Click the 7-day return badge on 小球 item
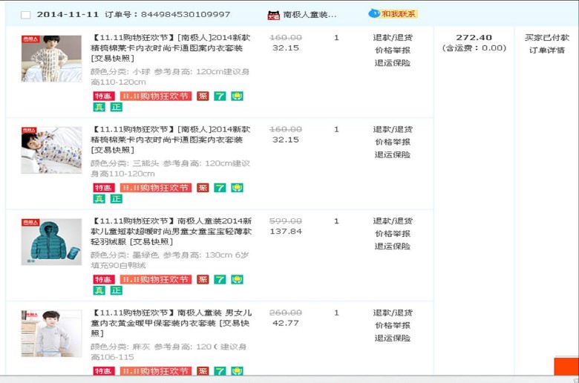Image resolution: width=579 pixels, height=383 pixels. tap(220, 96)
